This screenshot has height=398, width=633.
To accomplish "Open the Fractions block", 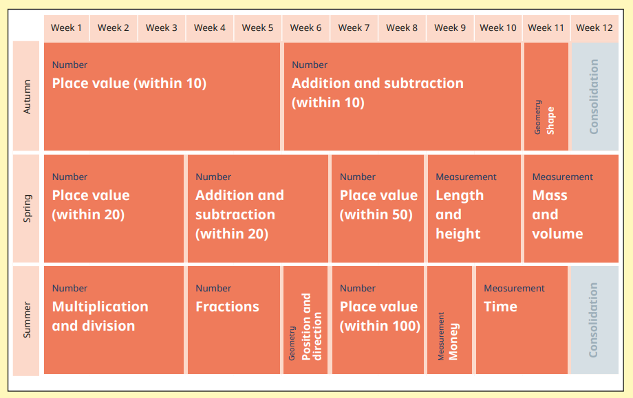I will [233, 320].
